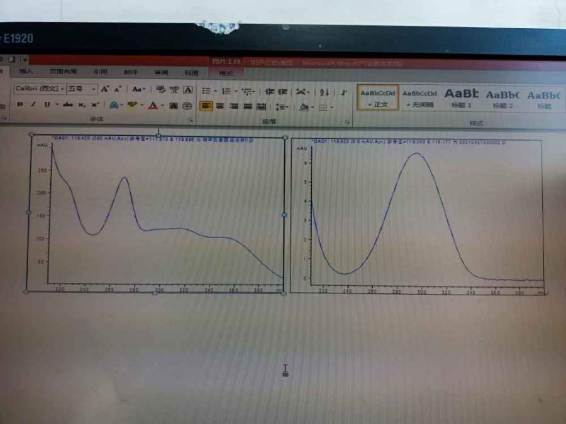Click the Increase Indent icon
Viewport: 566px width, 424px height.
tap(283, 92)
